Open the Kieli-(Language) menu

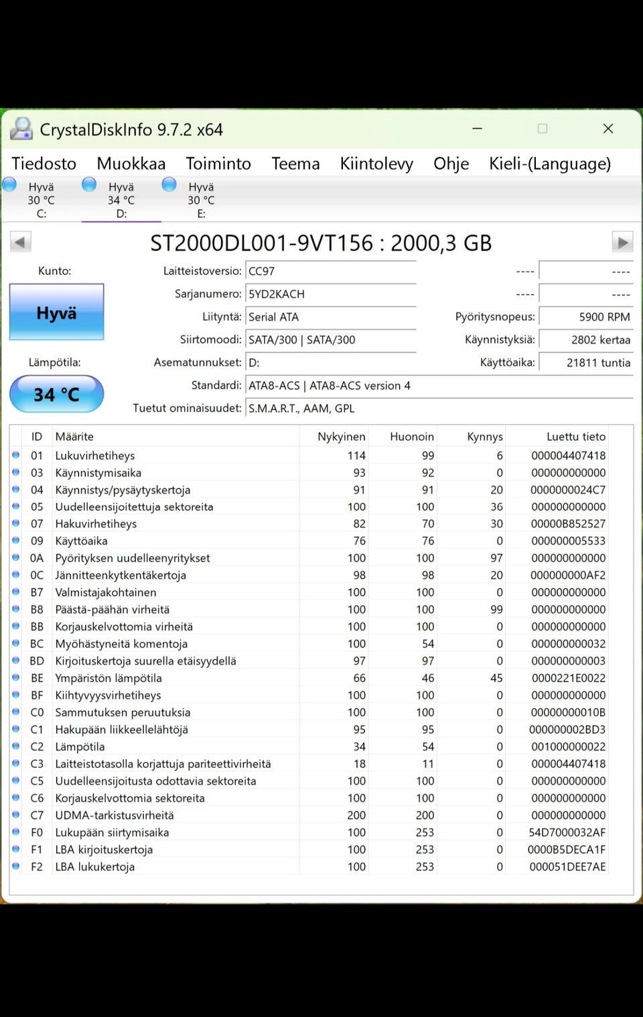pos(549,163)
